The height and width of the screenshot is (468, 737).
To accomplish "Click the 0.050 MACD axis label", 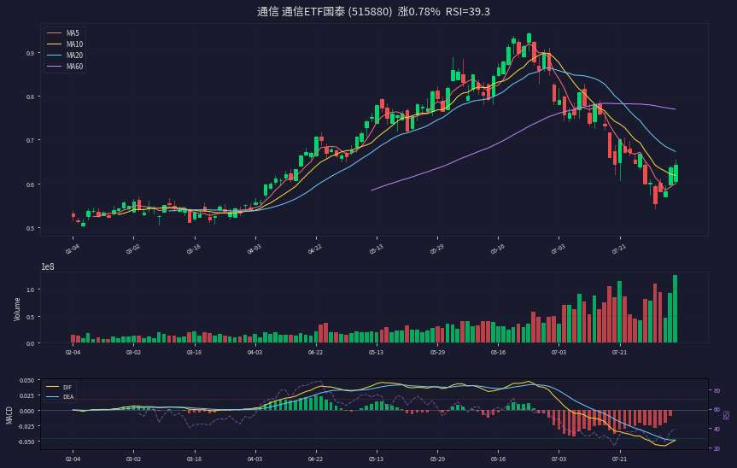I will (x=26, y=380).
